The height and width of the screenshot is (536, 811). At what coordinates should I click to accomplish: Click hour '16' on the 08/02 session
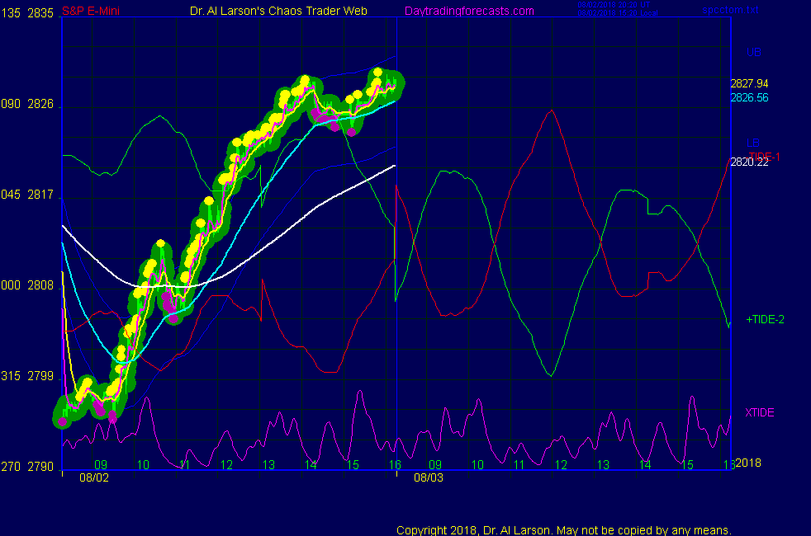(x=395, y=465)
